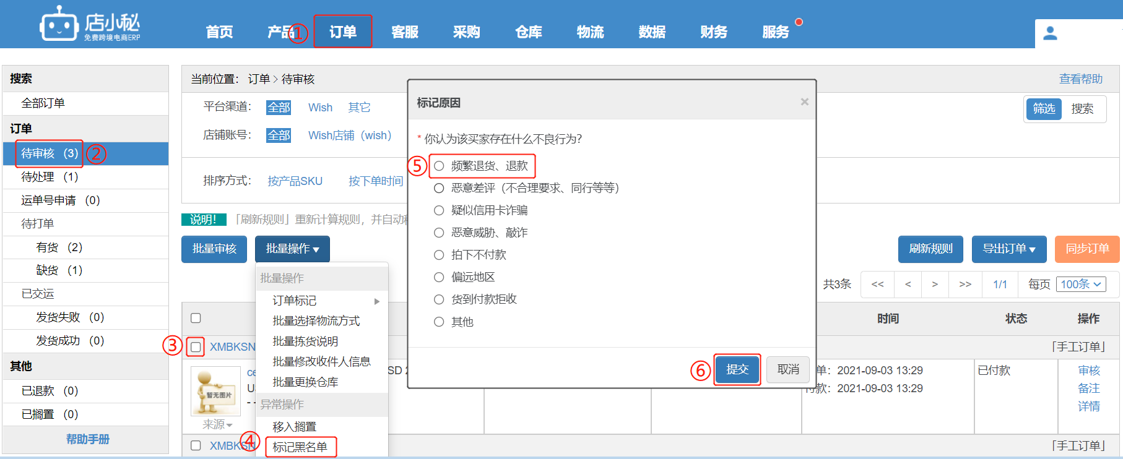Open the 导出订单 dropdown
The width and height of the screenshot is (1123, 459).
1008,249
